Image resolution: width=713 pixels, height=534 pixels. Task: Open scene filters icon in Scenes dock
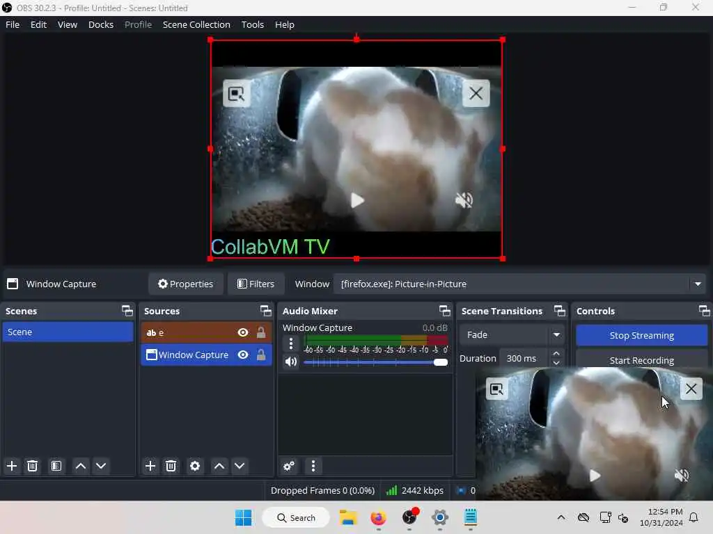(x=56, y=466)
